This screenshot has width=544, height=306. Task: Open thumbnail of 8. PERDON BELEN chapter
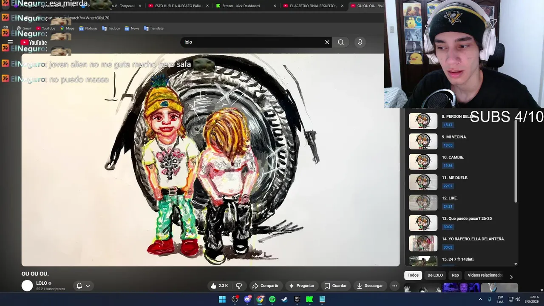423,121
